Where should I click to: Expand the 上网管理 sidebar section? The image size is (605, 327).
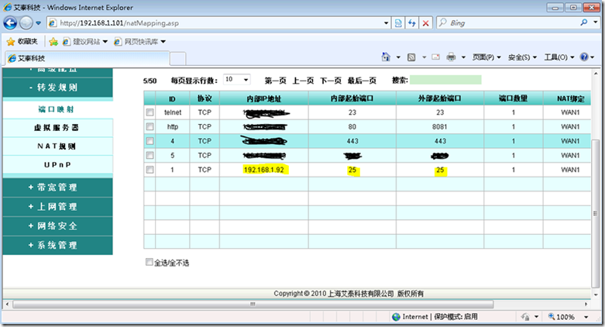pos(57,207)
